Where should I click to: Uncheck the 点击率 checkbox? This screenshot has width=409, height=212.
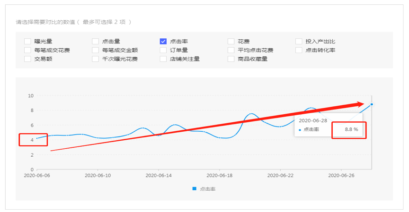(x=163, y=42)
